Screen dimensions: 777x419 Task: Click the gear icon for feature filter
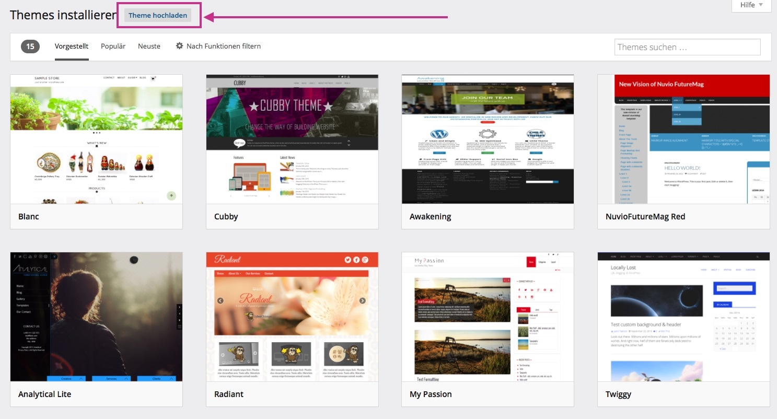coord(179,46)
